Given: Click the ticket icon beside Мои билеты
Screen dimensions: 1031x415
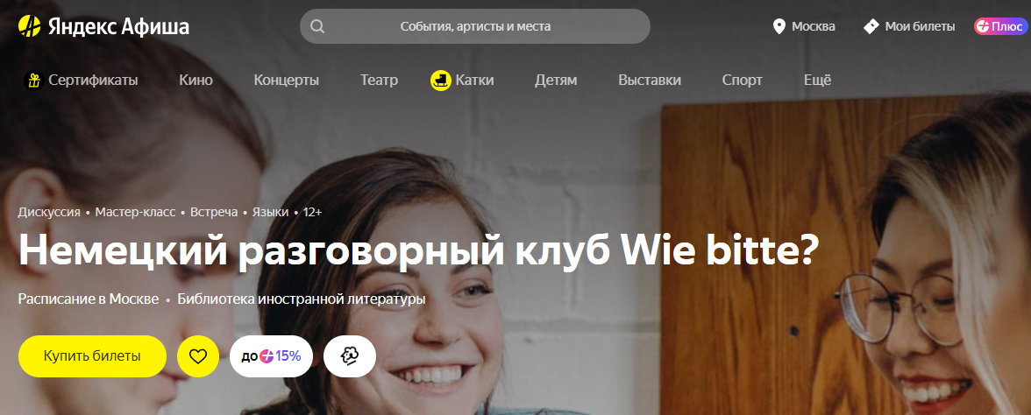Looking at the screenshot, I should pos(871,26).
